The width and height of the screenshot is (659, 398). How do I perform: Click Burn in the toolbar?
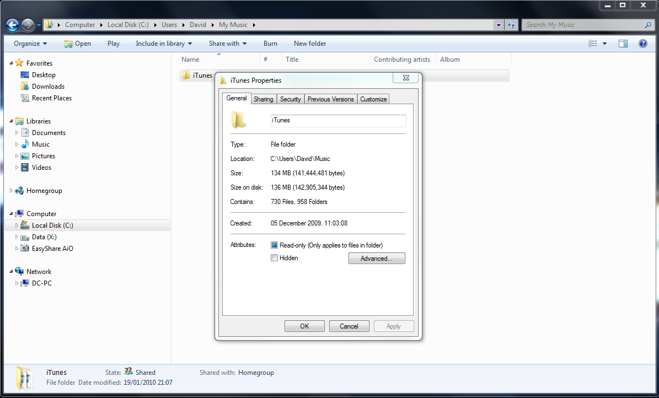pyautogui.click(x=270, y=44)
